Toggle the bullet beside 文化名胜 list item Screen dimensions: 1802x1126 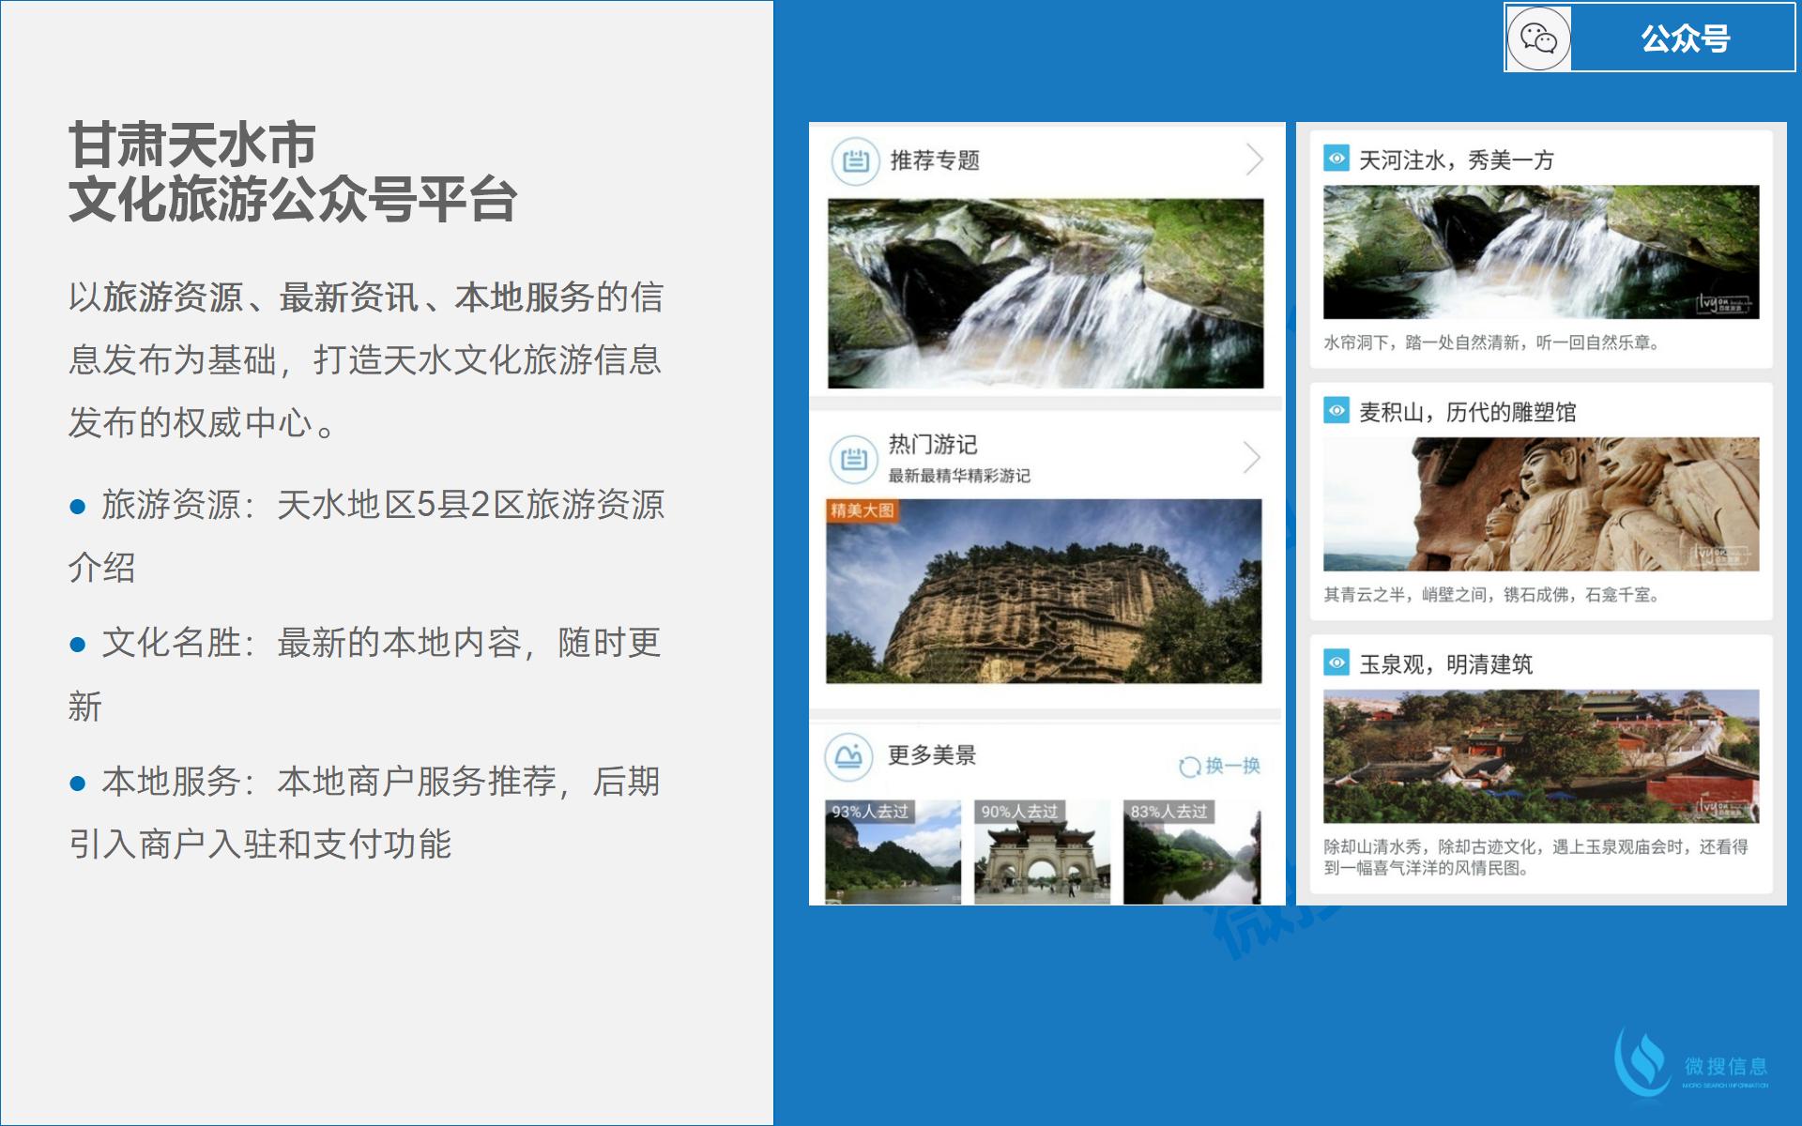coord(78,646)
